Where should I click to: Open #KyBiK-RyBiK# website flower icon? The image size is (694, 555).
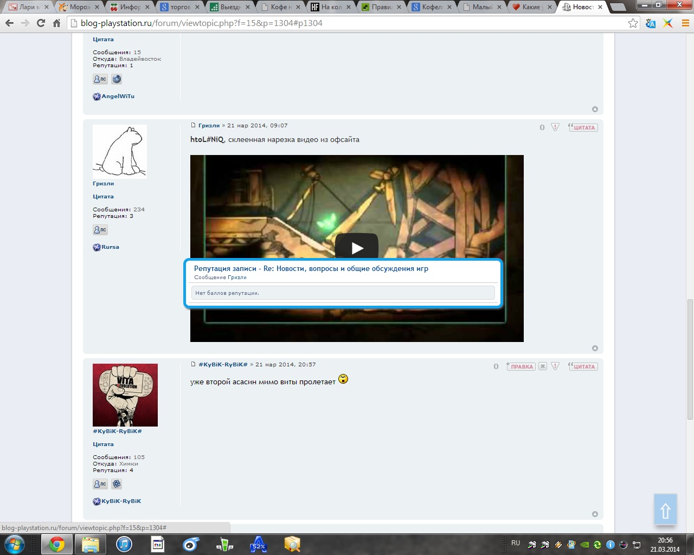[117, 484]
